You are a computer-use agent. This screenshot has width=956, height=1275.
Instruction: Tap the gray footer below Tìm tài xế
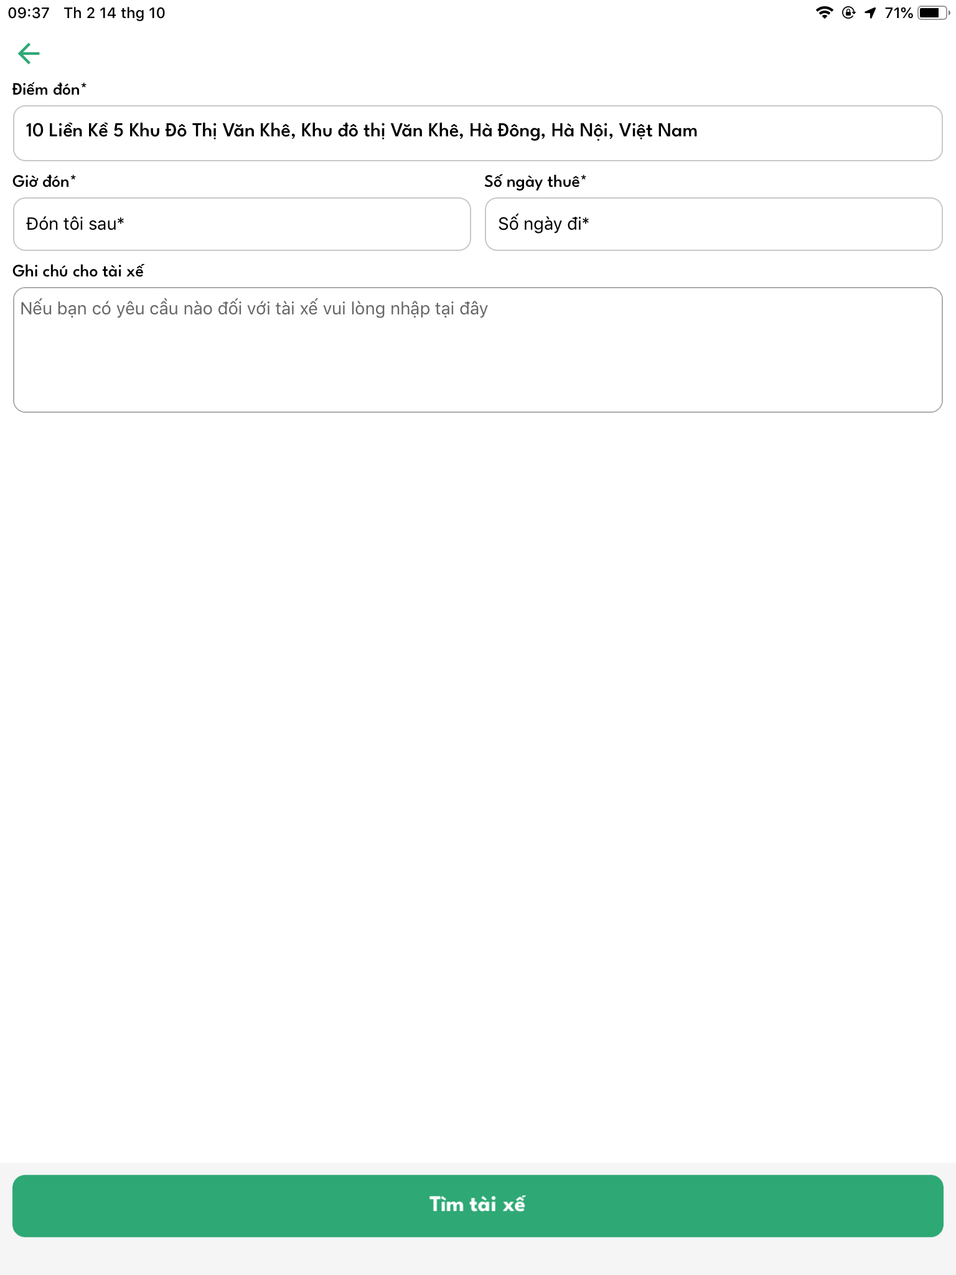pos(478,1258)
